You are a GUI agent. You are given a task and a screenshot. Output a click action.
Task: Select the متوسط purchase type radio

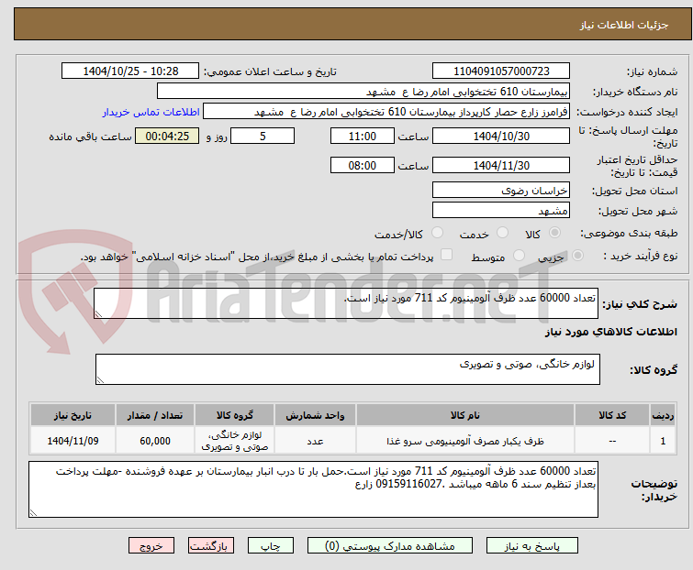click(519, 256)
